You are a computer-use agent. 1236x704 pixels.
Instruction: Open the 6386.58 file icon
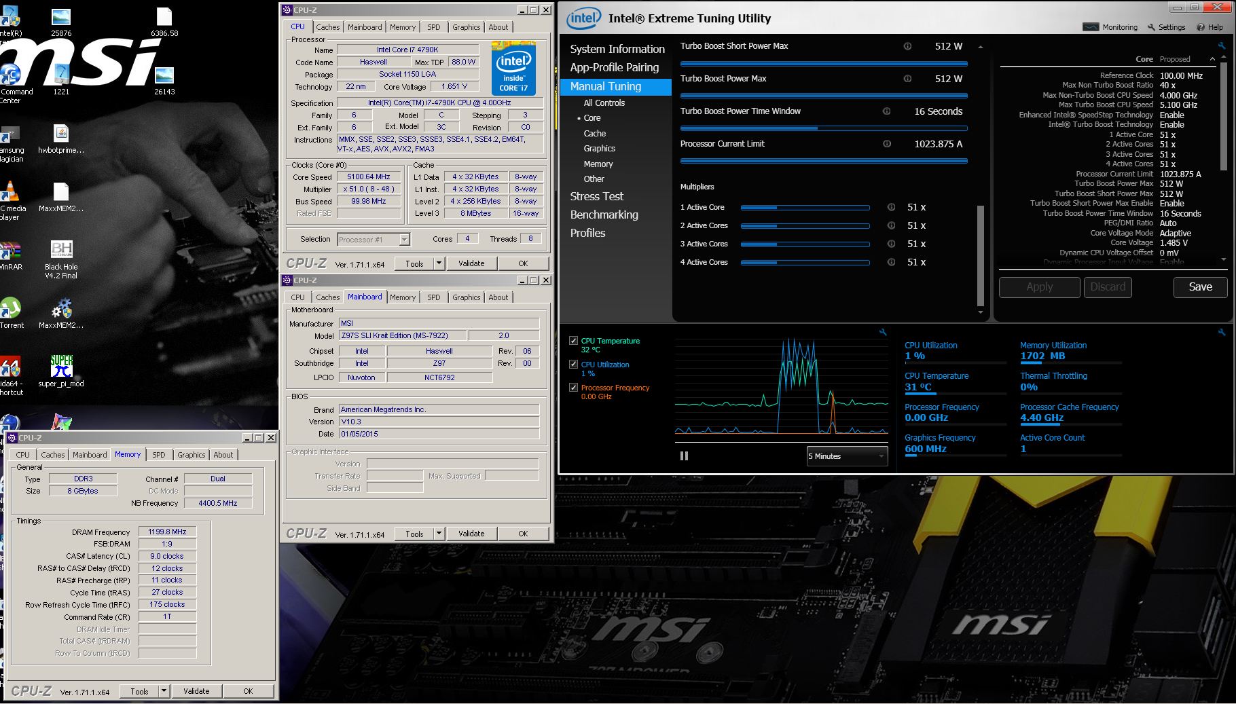164,22
